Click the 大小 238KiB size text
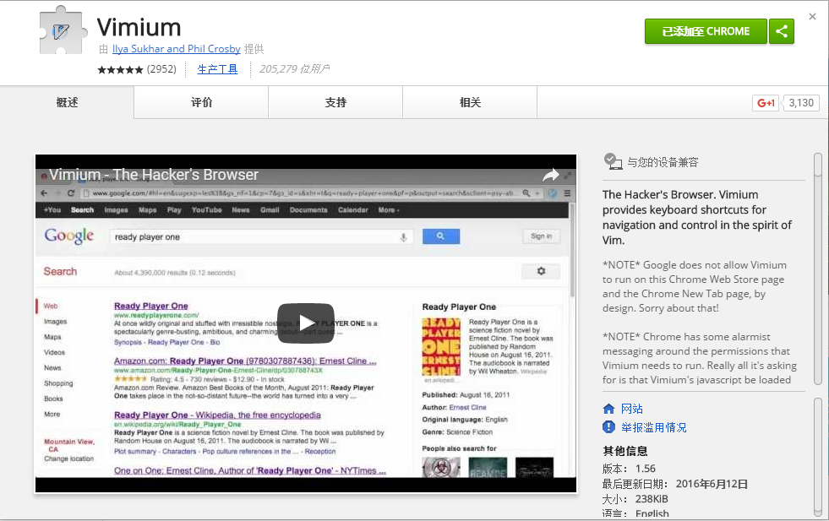The image size is (829, 521). tap(635, 499)
